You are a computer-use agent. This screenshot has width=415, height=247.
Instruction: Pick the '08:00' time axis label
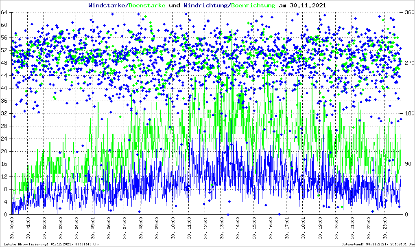click(x=142, y=229)
